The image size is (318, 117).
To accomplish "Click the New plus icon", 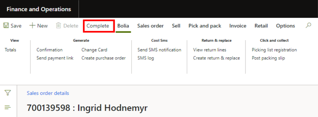I will (x=33, y=26).
